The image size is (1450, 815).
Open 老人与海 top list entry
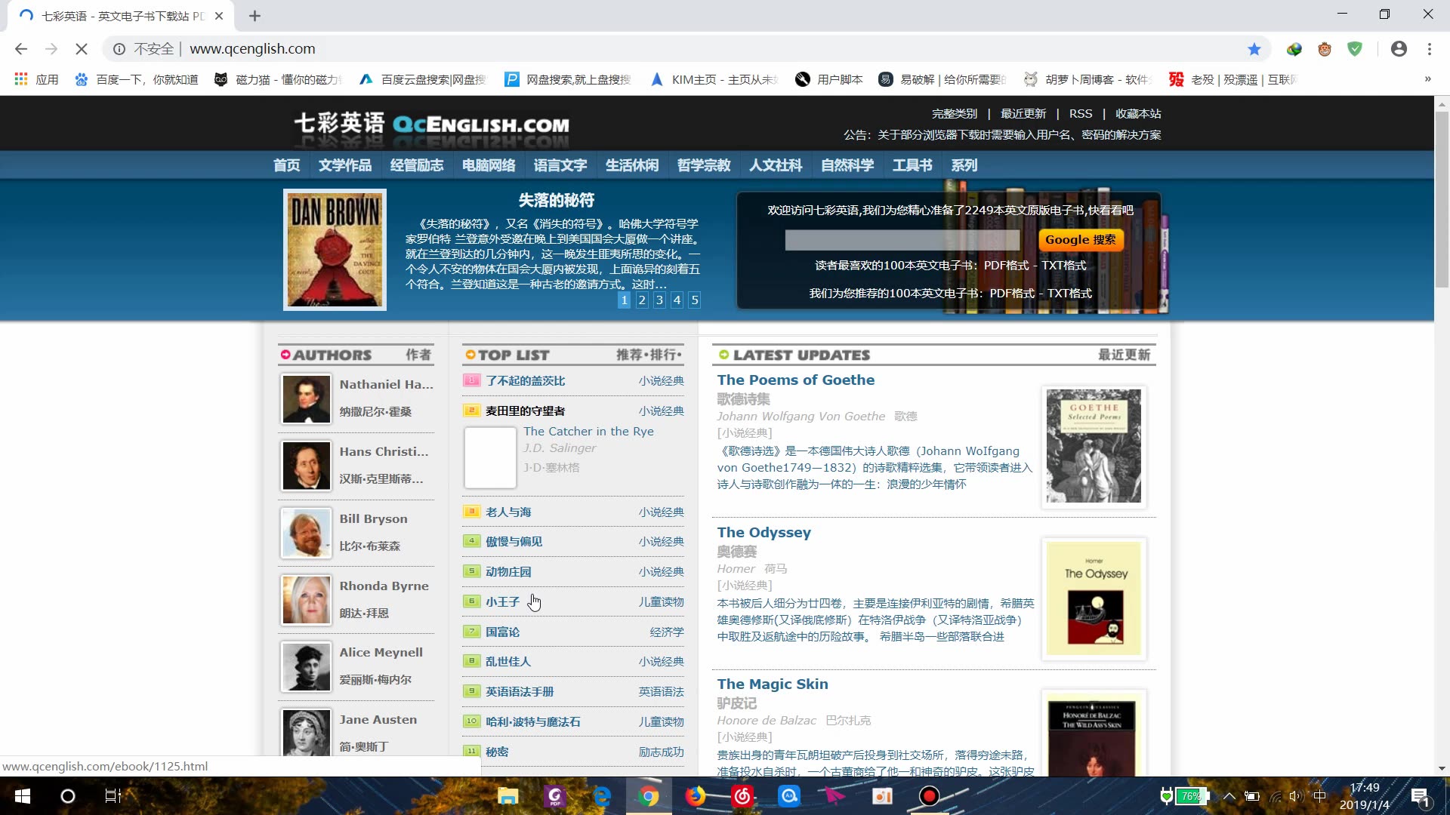508,512
